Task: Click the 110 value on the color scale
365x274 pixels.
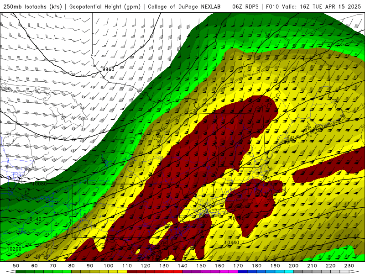Action: click(127, 266)
